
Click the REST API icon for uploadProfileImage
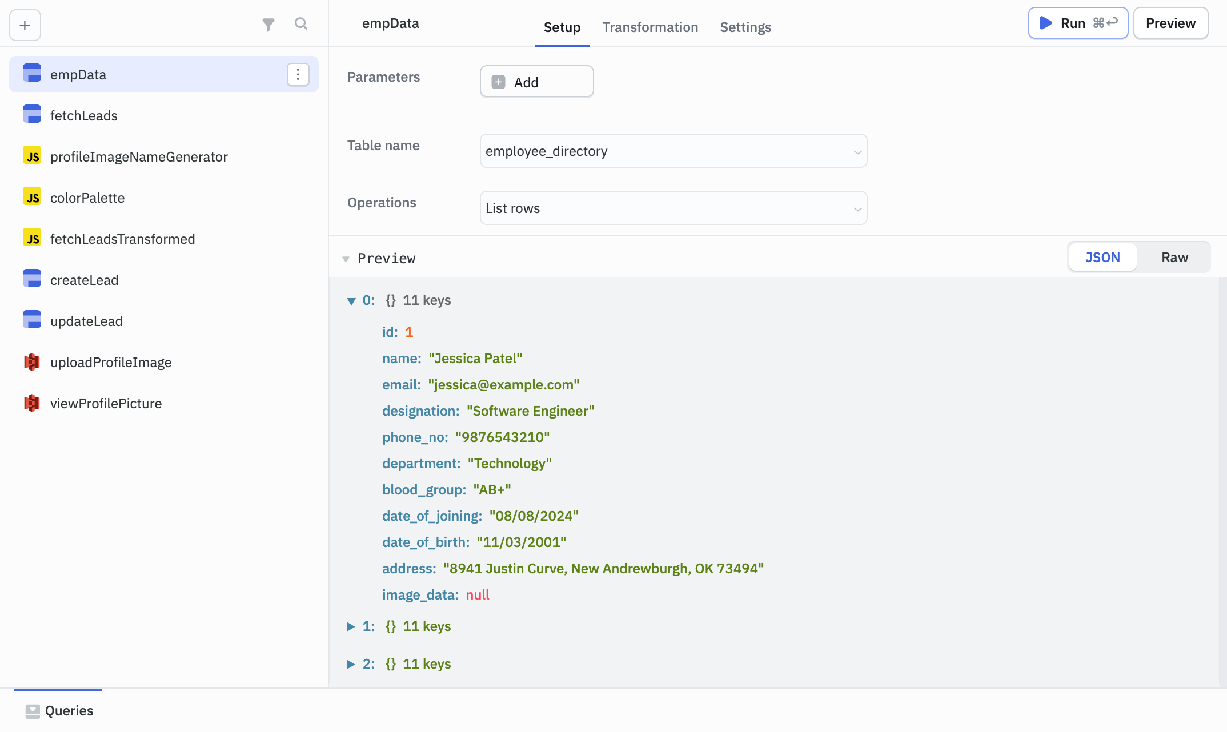coord(32,362)
